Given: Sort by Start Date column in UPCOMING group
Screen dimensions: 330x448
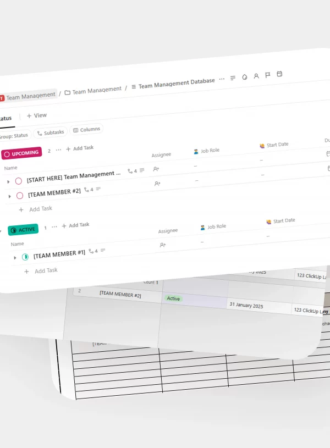Looking at the screenshot, I should point(274,145).
